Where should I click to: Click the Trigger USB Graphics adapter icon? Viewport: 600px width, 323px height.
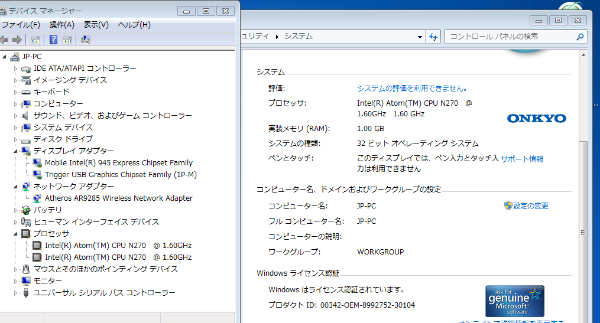click(37, 175)
